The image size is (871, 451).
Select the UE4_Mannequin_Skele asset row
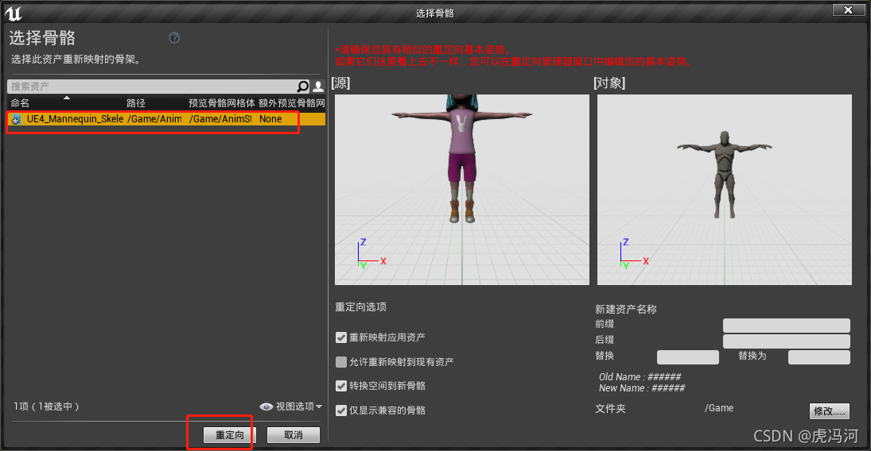click(x=166, y=119)
